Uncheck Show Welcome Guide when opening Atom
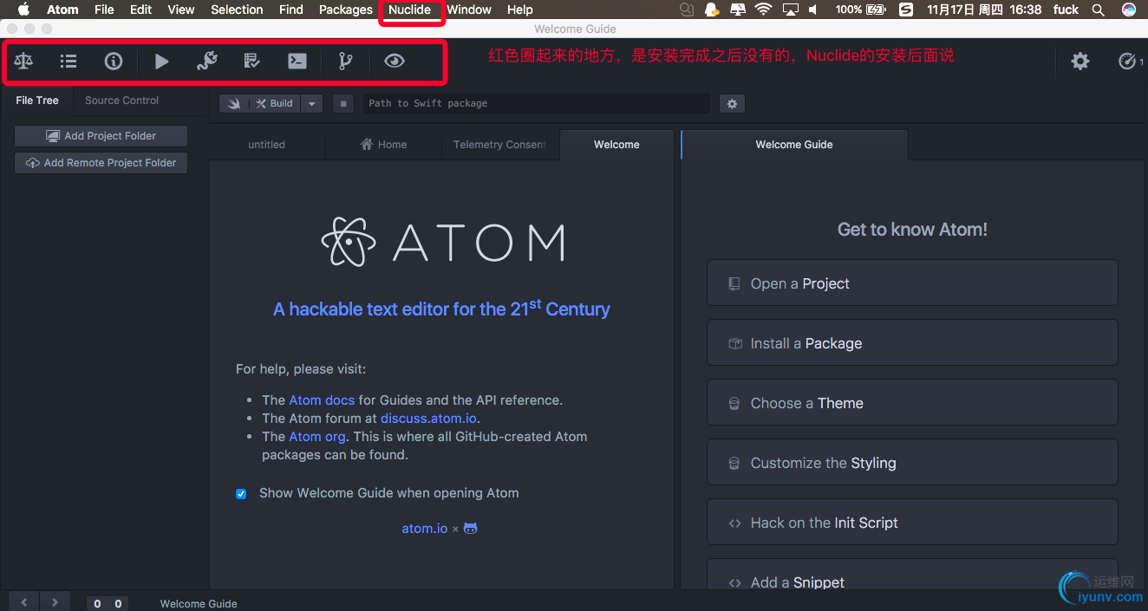Image resolution: width=1148 pixels, height=611 pixels. [241, 494]
